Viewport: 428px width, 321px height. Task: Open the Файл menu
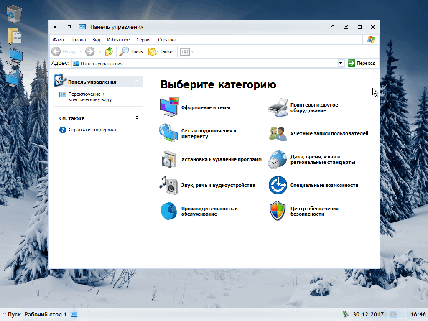click(x=58, y=40)
